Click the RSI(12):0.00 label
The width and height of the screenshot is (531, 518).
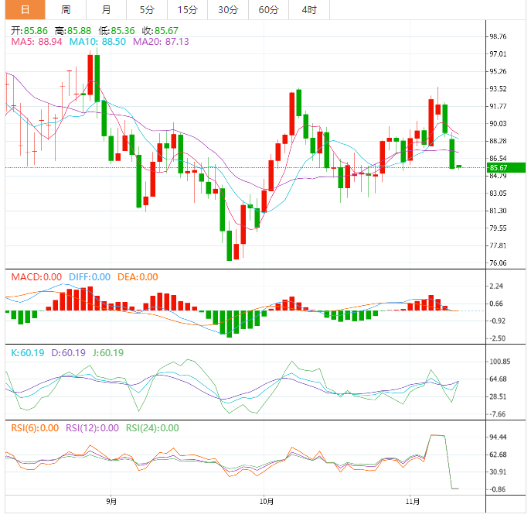[92, 428]
